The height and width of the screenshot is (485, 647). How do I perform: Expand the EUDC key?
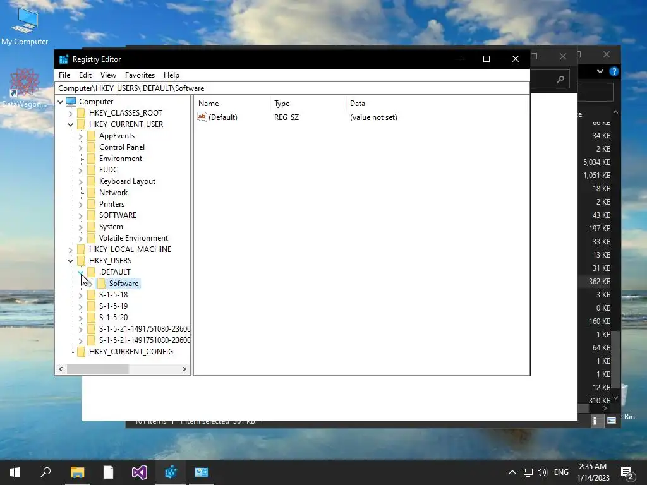click(80, 170)
